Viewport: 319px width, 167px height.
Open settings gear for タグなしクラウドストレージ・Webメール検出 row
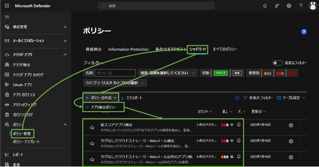click(x=291, y=141)
